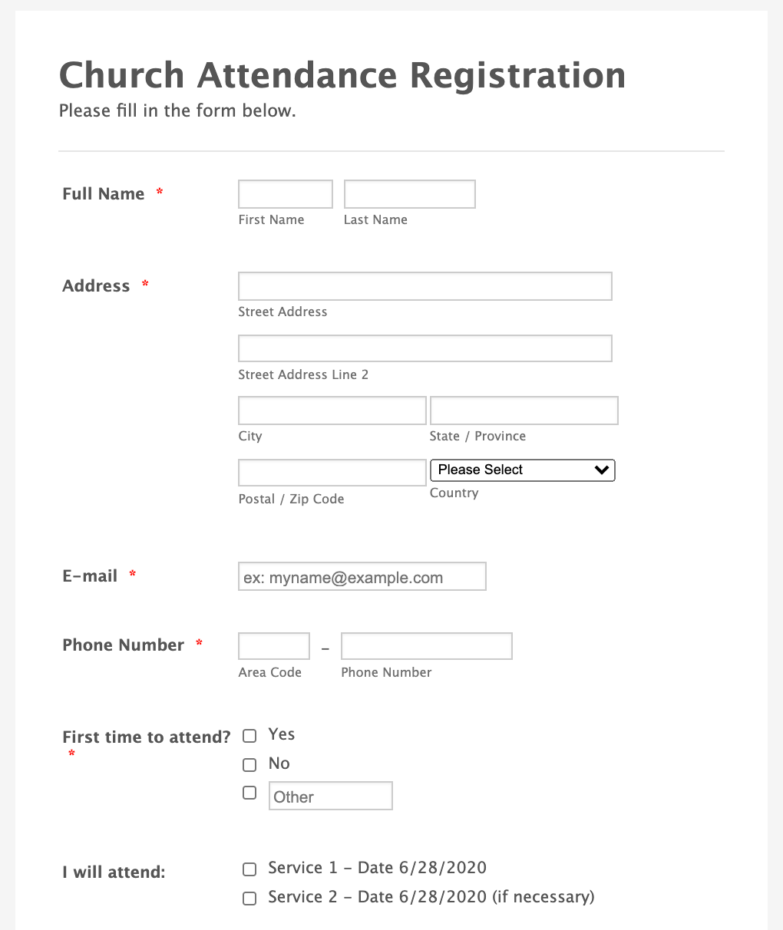This screenshot has width=783, height=930.
Task: Click the Phone Number input box
Action: (426, 646)
